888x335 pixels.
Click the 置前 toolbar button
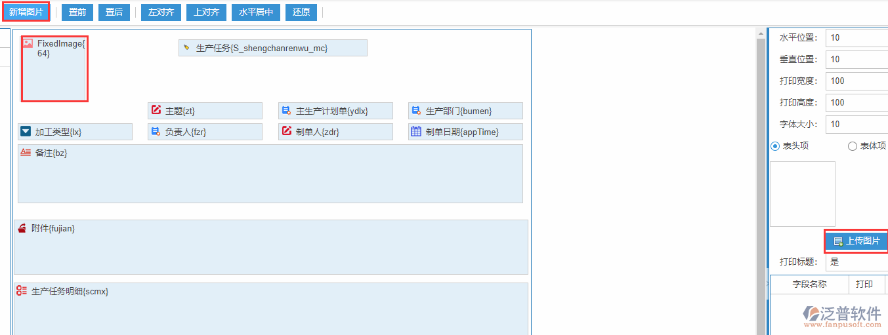(x=77, y=12)
